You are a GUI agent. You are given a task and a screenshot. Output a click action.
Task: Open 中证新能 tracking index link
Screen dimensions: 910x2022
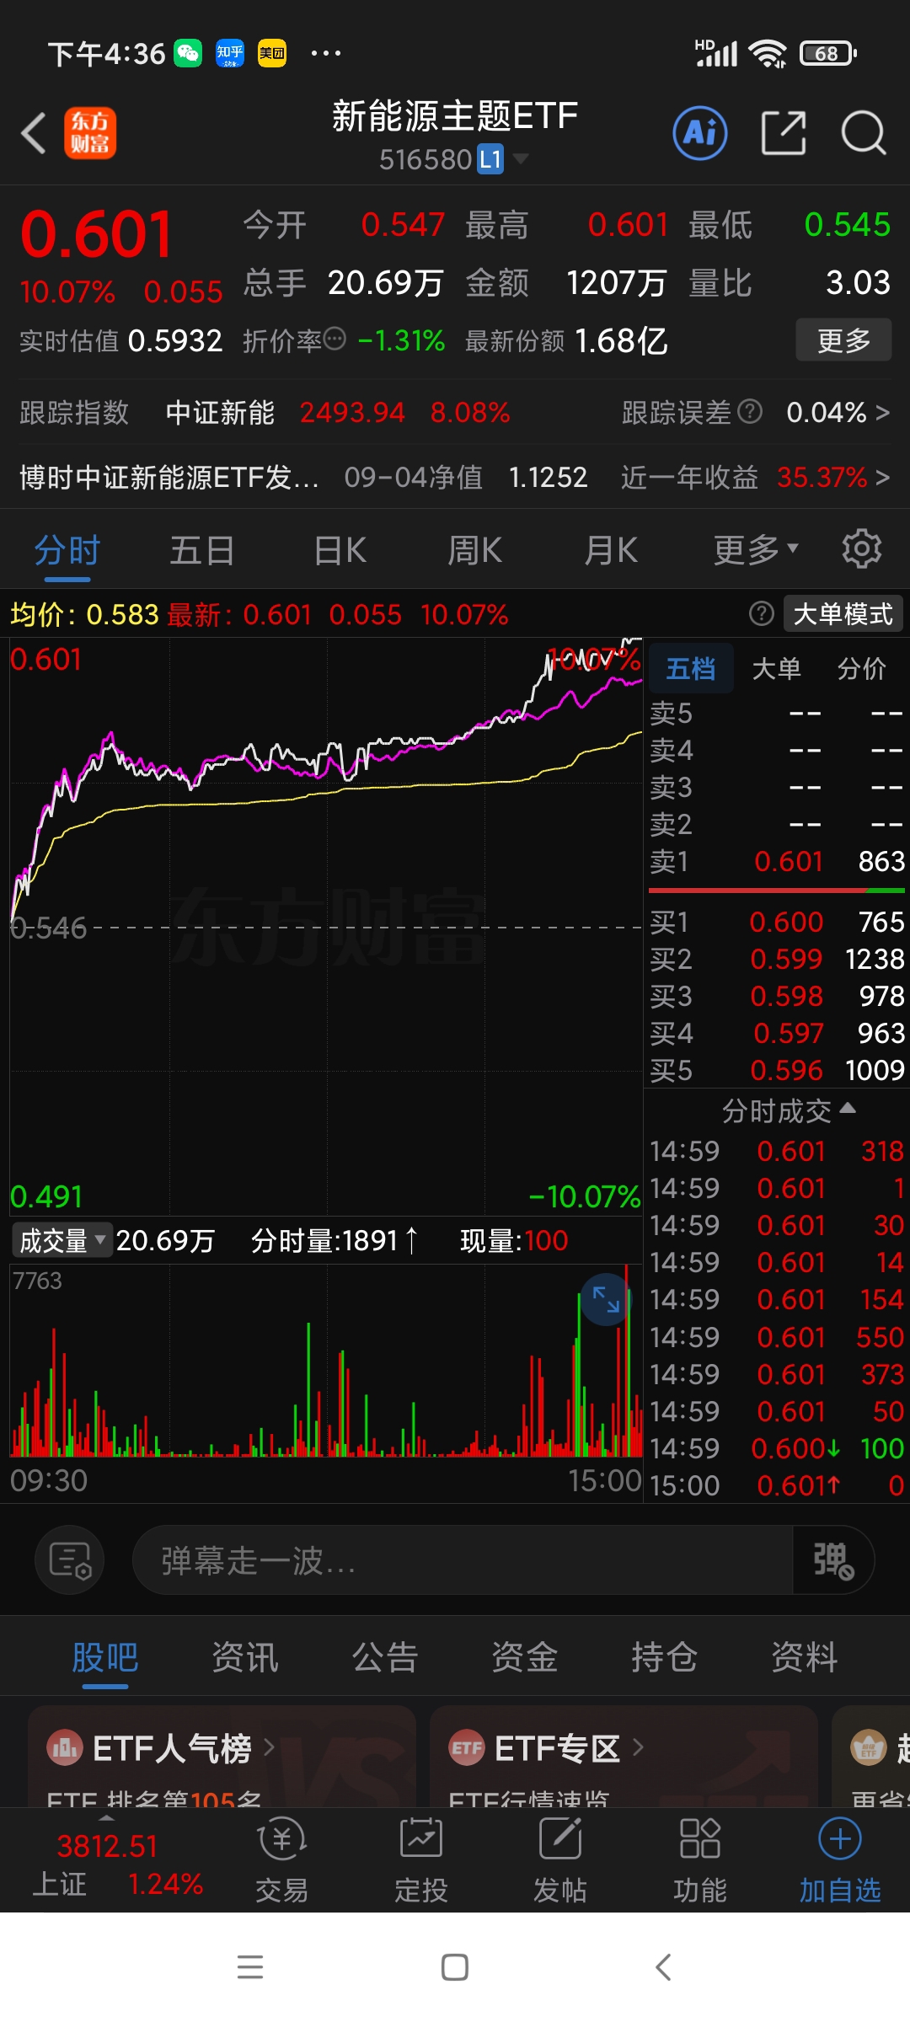click(220, 412)
